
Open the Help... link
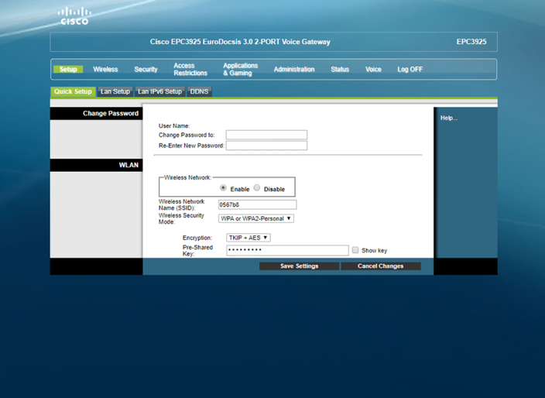(x=449, y=118)
